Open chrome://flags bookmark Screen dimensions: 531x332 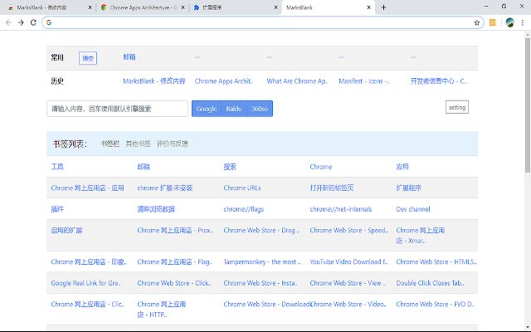243,209
